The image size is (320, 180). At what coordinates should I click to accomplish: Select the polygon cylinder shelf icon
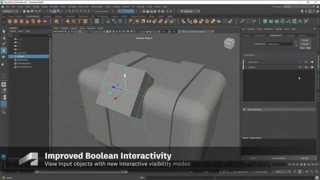click(x=21, y=21)
